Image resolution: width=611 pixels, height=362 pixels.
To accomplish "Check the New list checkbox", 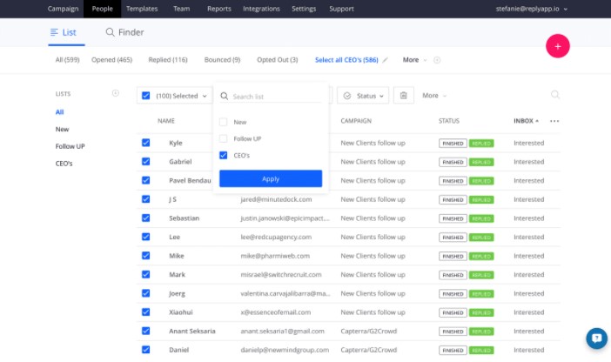I will pyautogui.click(x=224, y=122).
